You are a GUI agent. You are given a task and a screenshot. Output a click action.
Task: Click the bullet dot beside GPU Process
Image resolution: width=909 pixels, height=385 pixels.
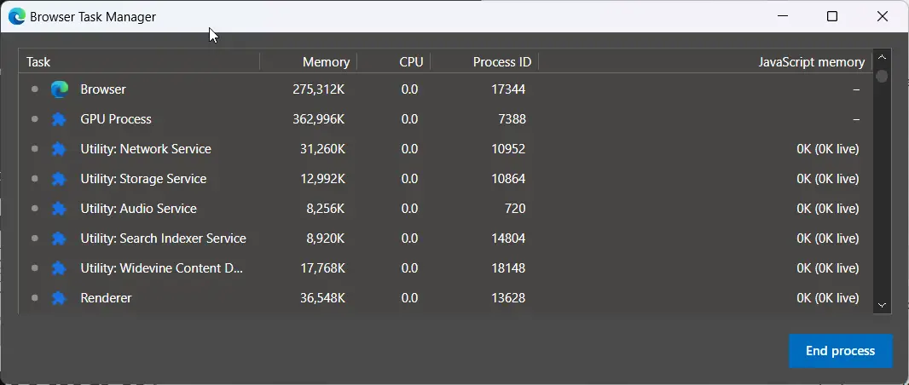(35, 119)
